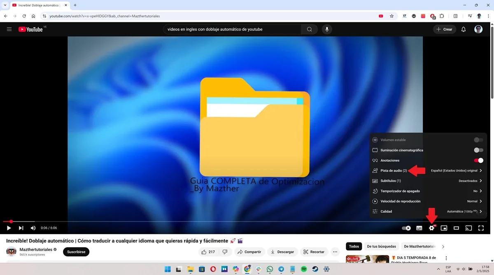Open the Crear create button
This screenshot has height=275, width=494.
(444, 29)
